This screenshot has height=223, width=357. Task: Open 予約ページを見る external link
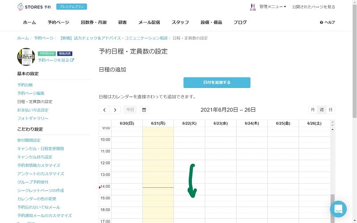point(56,60)
